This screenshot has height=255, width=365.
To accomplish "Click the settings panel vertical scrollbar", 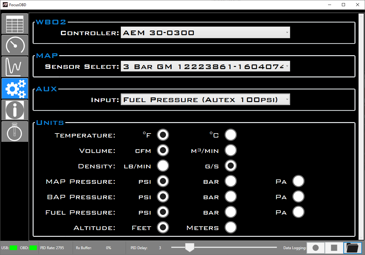I will (x=361, y=127).
